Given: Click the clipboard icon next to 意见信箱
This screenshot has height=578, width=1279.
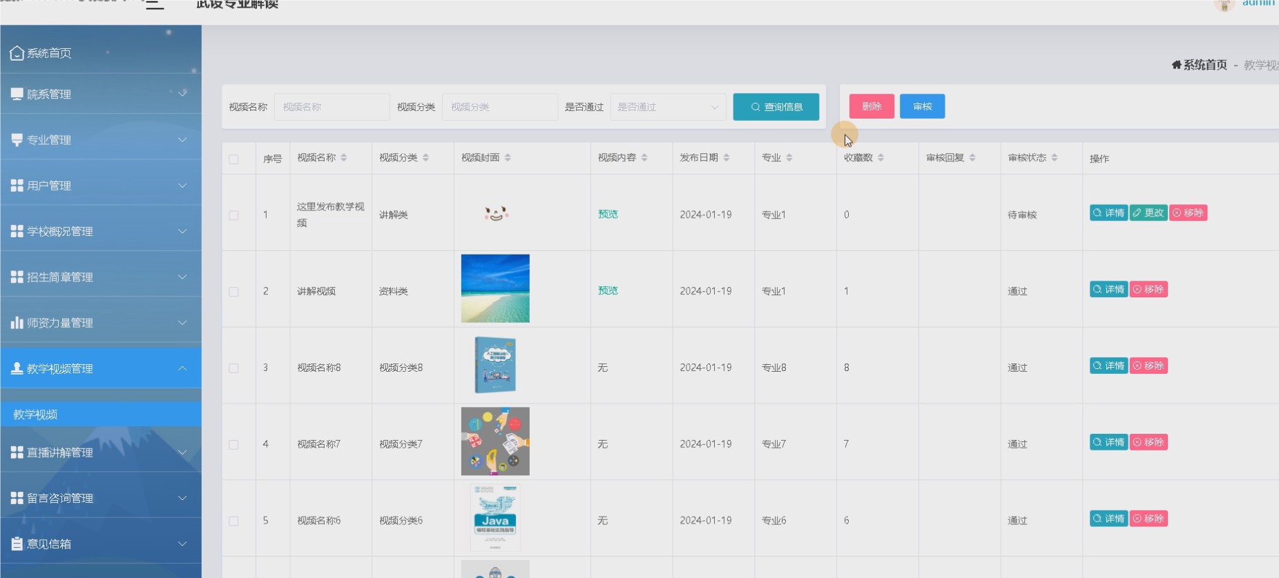Looking at the screenshot, I should [17, 544].
